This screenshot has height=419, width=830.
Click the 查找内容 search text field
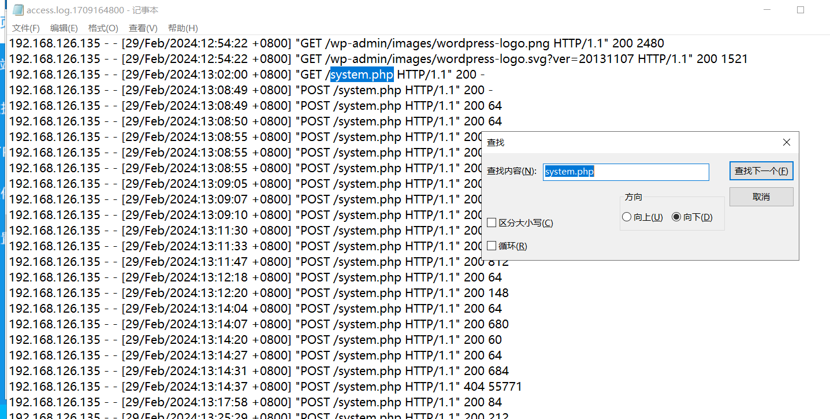626,172
